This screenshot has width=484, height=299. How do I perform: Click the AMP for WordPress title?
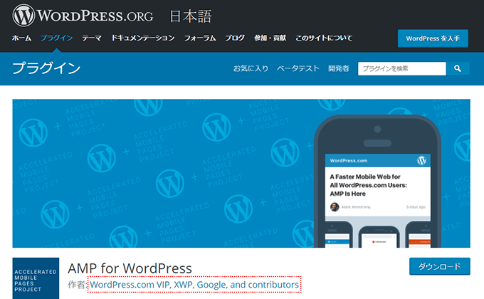(x=130, y=268)
